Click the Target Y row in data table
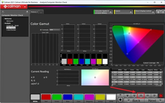The image size is (165, 103). point(136,79)
